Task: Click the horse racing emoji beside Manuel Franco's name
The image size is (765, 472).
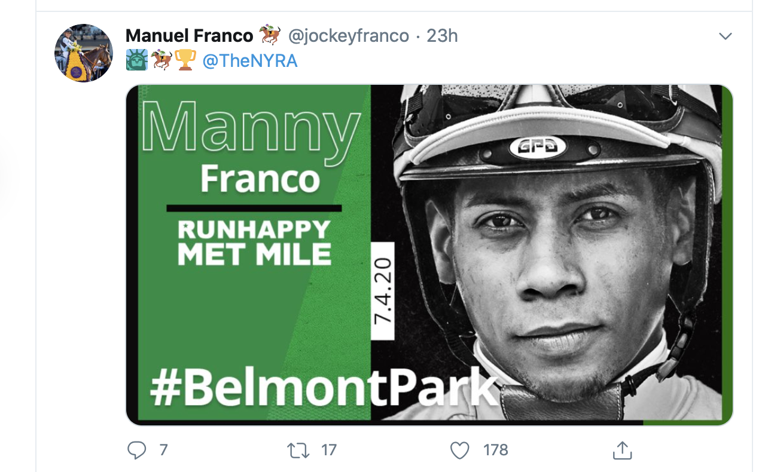Action: click(269, 35)
